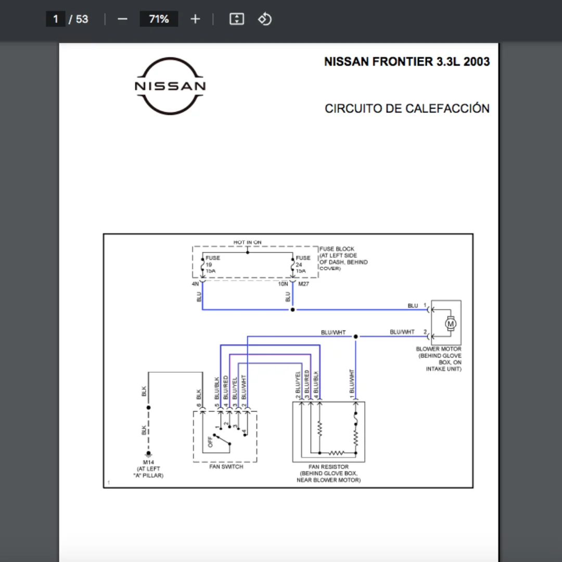
Task: Click the HOT IN ON label
Action: 247,242
